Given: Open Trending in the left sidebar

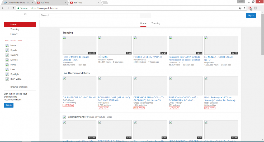Looking at the screenshot, I should tap(15, 29).
